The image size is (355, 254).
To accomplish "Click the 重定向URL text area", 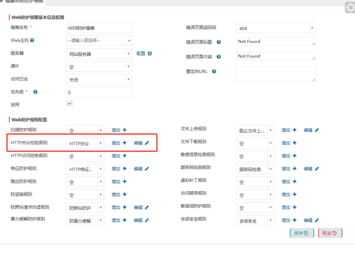I will [x=276, y=74].
